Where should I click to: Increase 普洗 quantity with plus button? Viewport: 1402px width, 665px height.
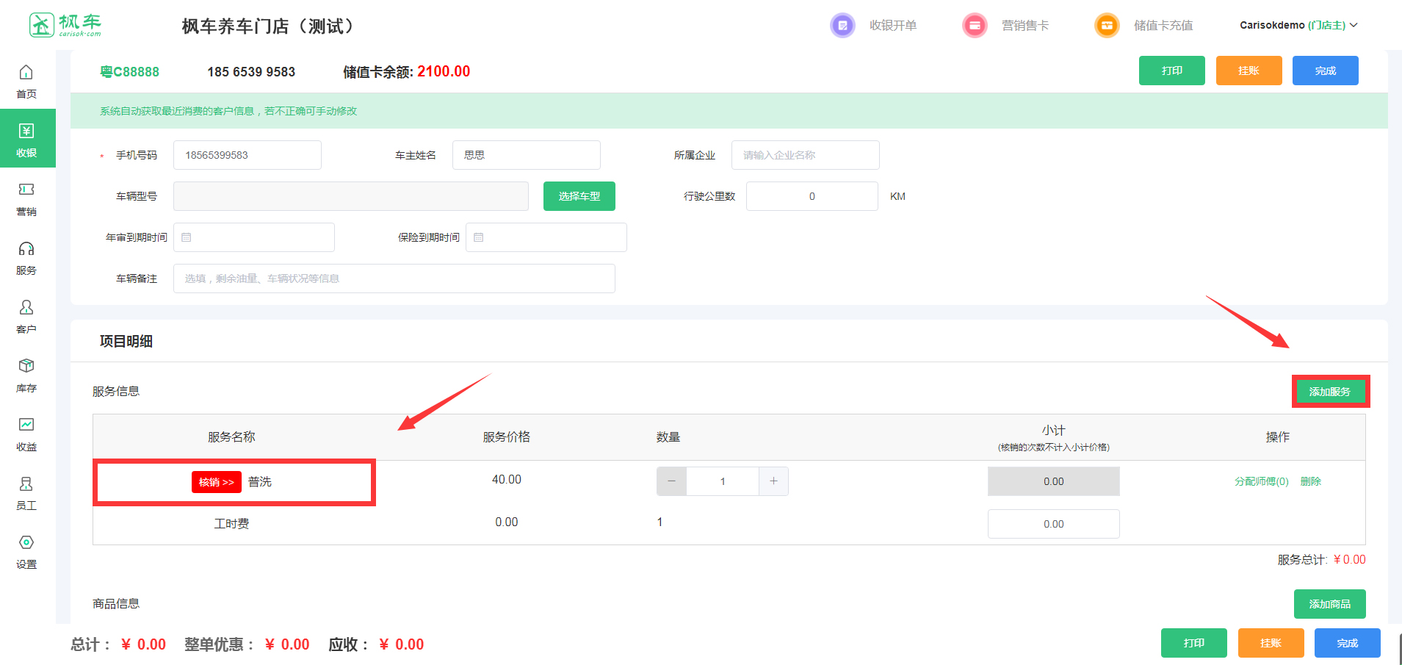point(773,481)
